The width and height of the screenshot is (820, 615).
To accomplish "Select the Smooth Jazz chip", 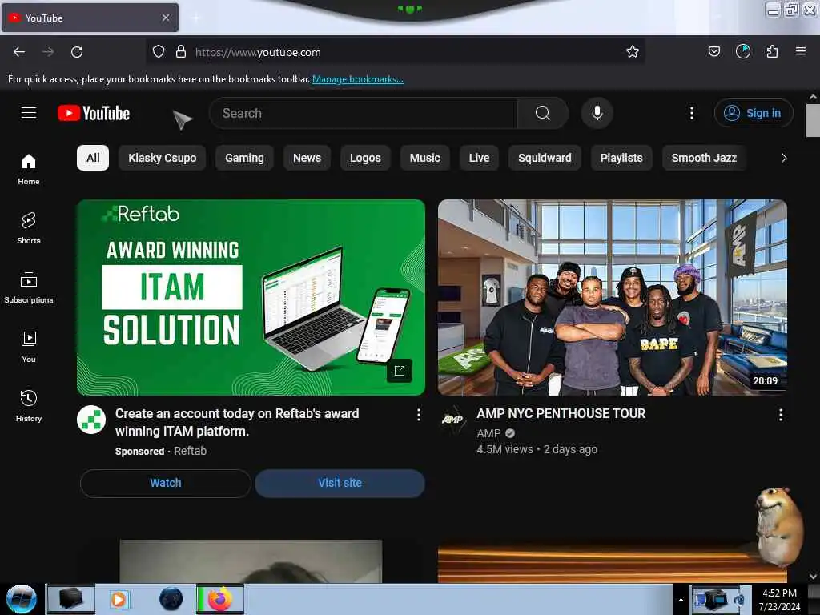I will [x=704, y=158].
